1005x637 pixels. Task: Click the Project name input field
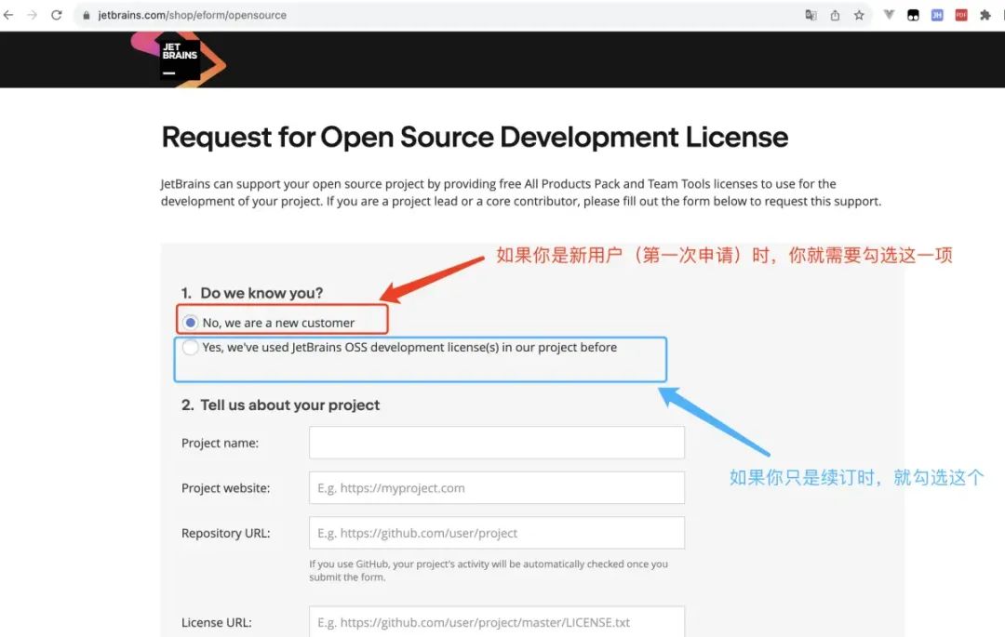(x=497, y=443)
